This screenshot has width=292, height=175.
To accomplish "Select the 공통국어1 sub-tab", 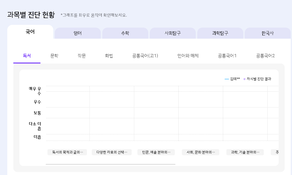I will click(227, 56).
